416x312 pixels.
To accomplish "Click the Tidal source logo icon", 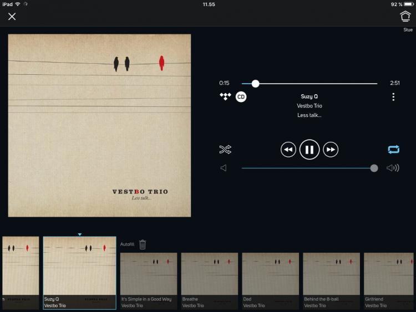I will 225,96.
